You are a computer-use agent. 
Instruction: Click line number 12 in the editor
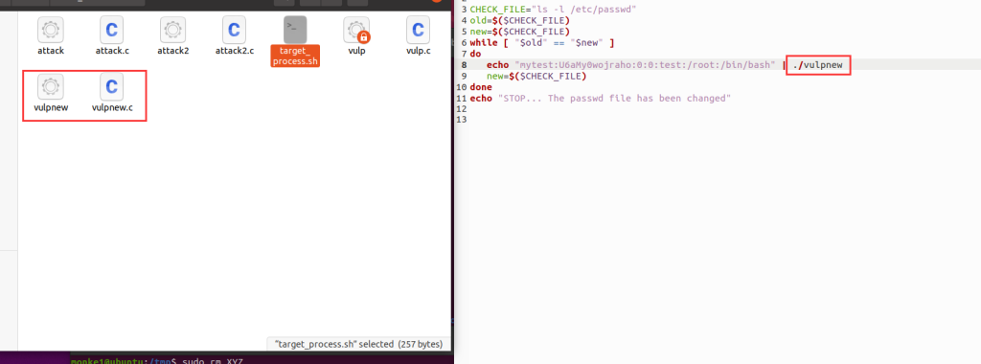(463, 109)
